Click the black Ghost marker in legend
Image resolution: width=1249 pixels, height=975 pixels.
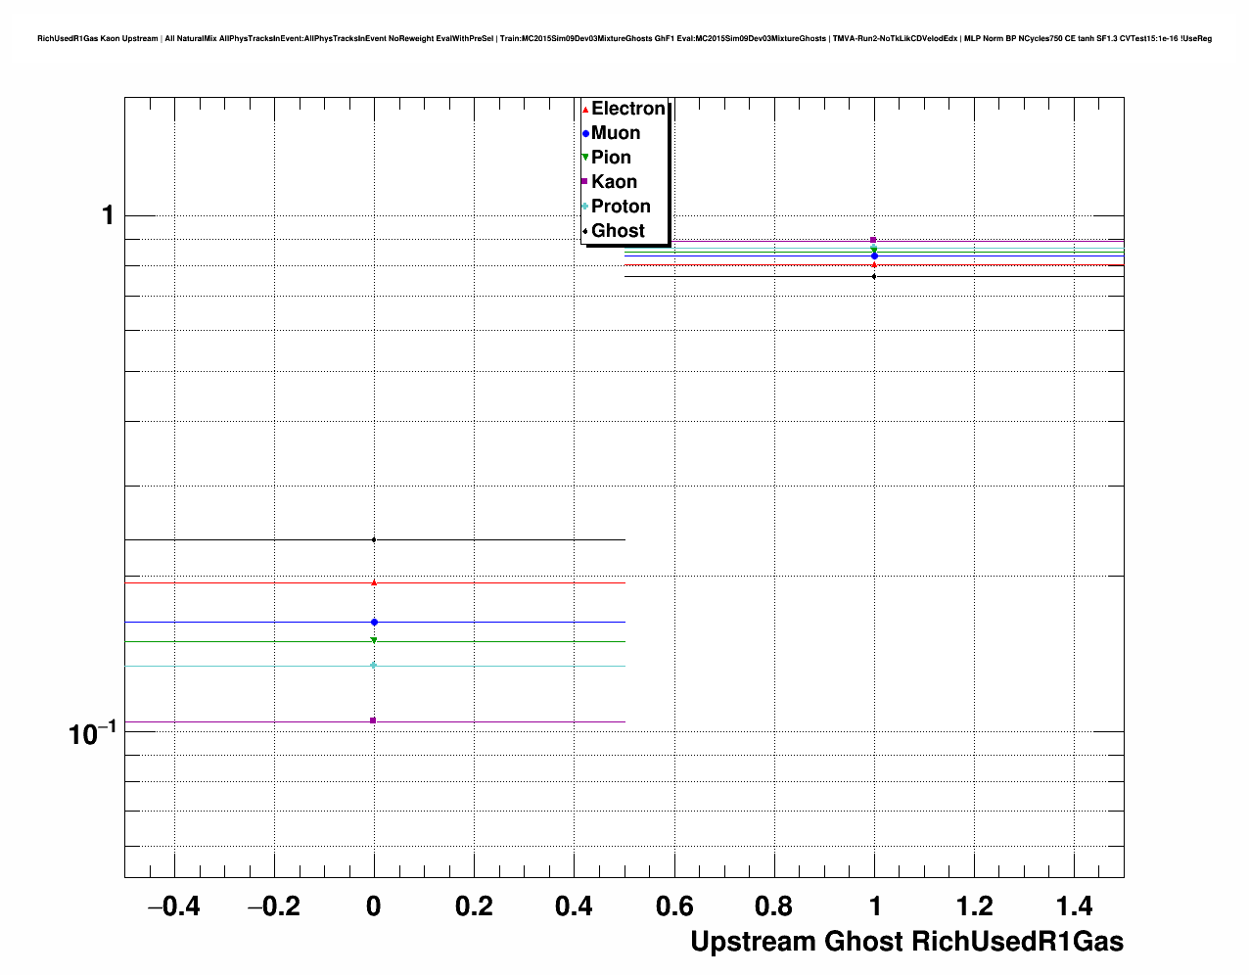[585, 231]
